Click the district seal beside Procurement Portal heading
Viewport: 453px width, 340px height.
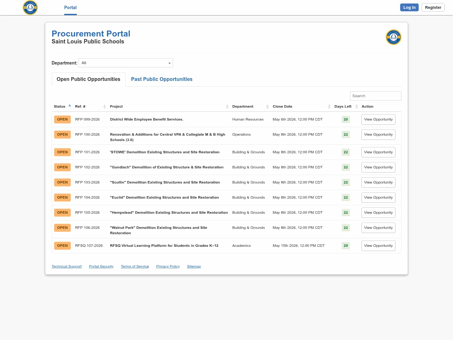(393, 37)
